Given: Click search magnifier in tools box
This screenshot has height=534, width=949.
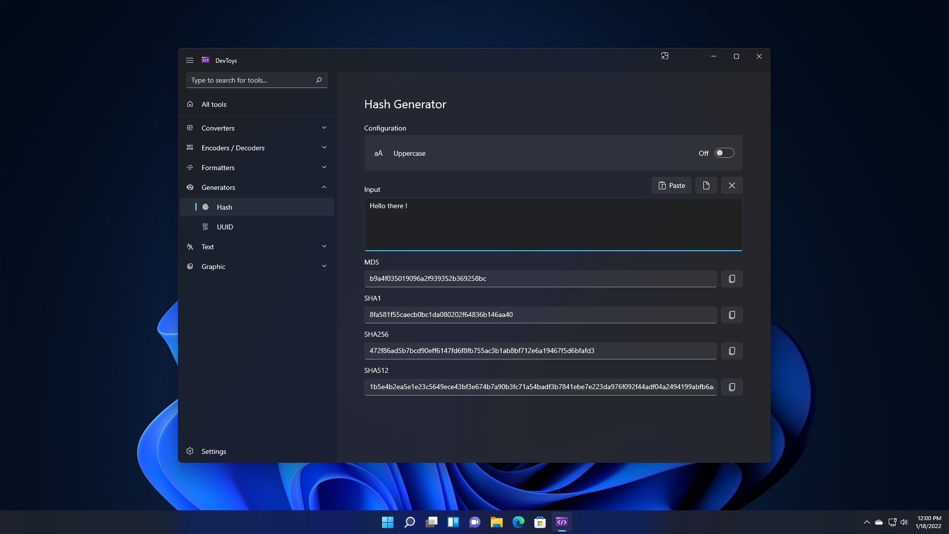Looking at the screenshot, I should 319,80.
